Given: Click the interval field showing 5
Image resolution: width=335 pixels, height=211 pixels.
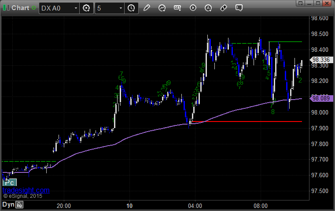Looking at the screenshot, I should coord(109,8).
